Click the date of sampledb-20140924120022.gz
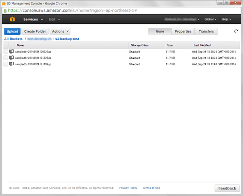The image size is (243, 196). 214,52
